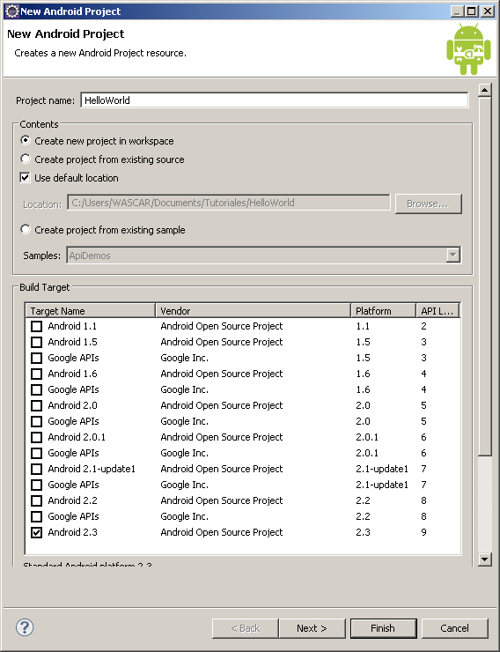Click Android 1.5 target name text

72,342
